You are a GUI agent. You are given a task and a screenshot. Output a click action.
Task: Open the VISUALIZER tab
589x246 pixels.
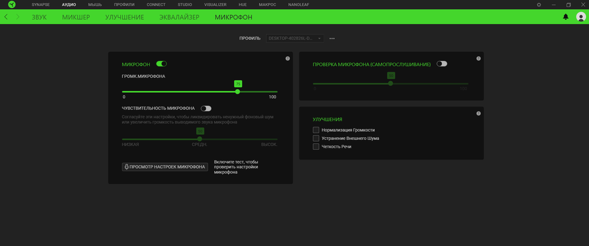(215, 5)
